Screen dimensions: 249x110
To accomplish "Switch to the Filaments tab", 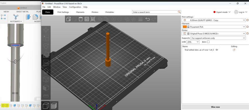I will point(80,12).
